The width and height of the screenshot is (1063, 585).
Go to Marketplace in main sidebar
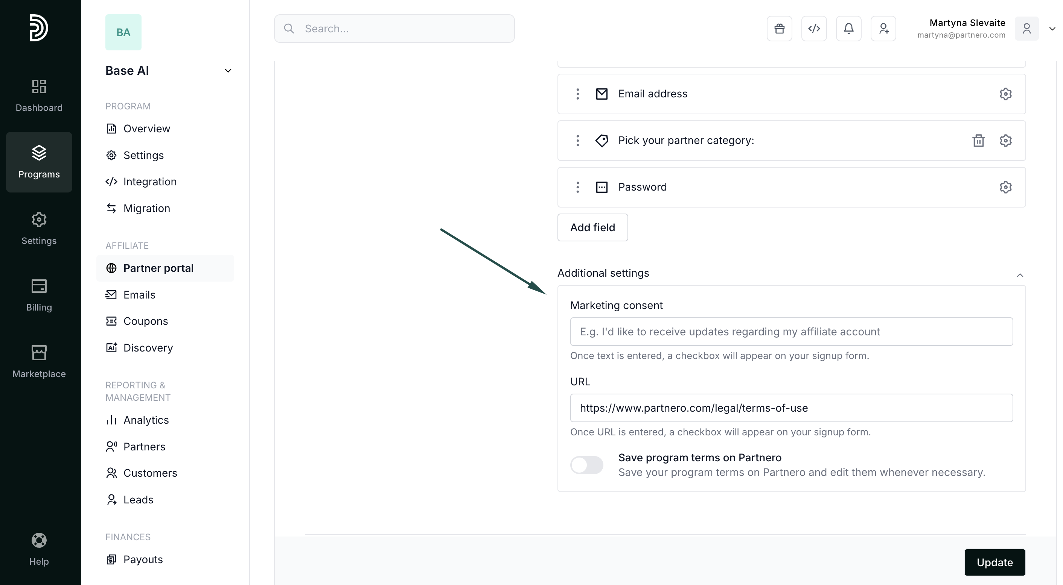(x=39, y=362)
